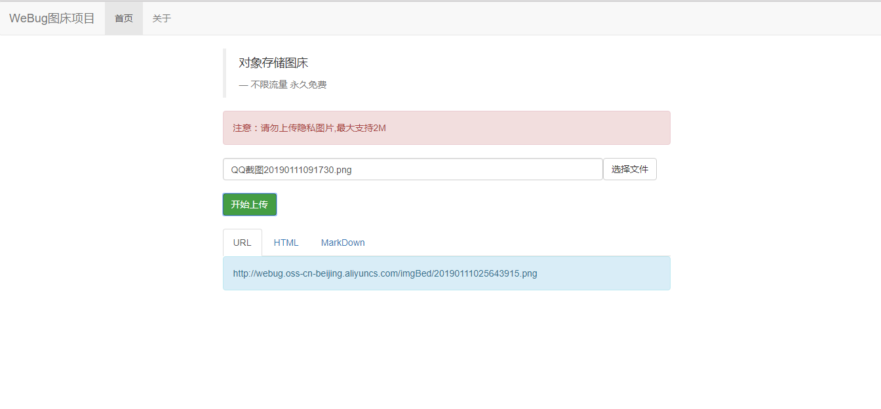Click the 选择文件 button
The image size is (881, 409).
629,169
